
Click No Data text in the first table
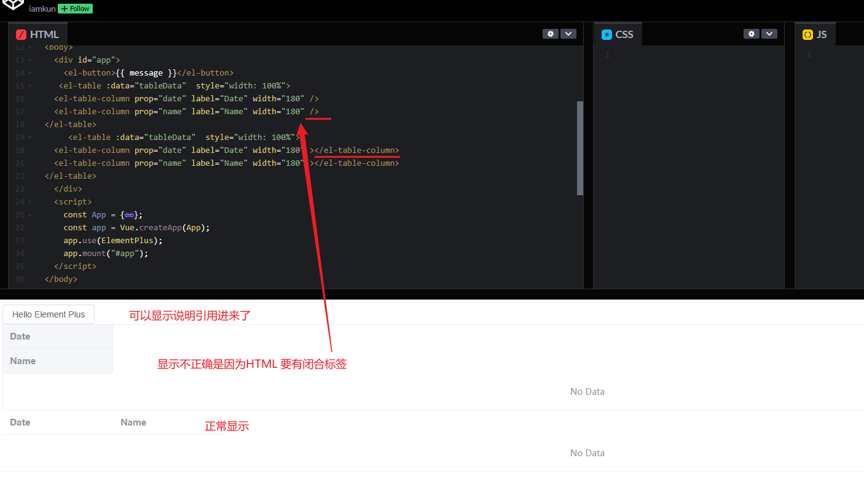[x=587, y=392]
